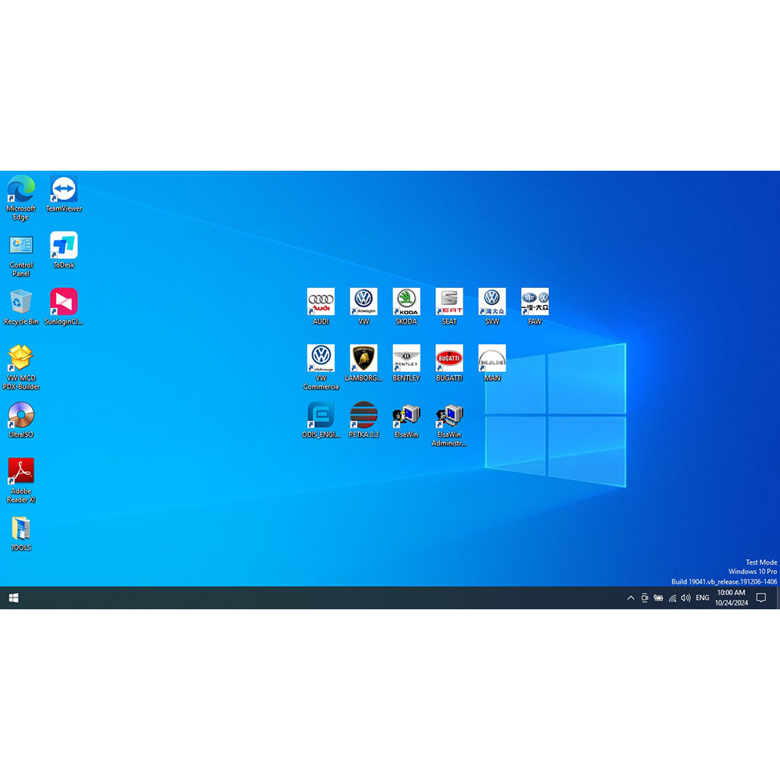780x780 pixels.
Task: Open Microsoft Edge desktop shortcut
Action: 21,197
